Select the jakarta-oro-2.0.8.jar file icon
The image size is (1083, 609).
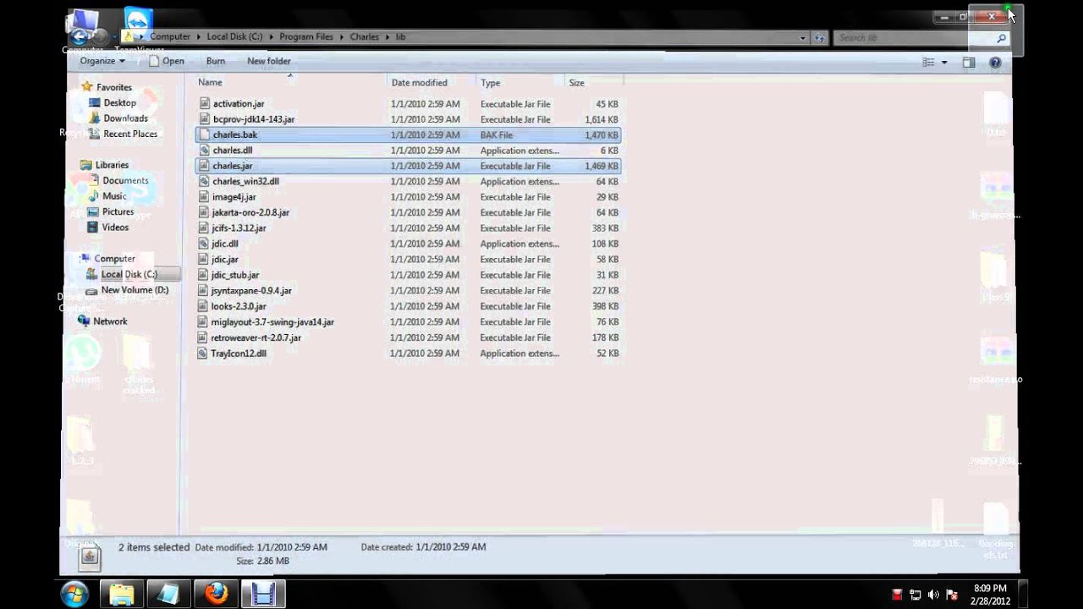(204, 212)
